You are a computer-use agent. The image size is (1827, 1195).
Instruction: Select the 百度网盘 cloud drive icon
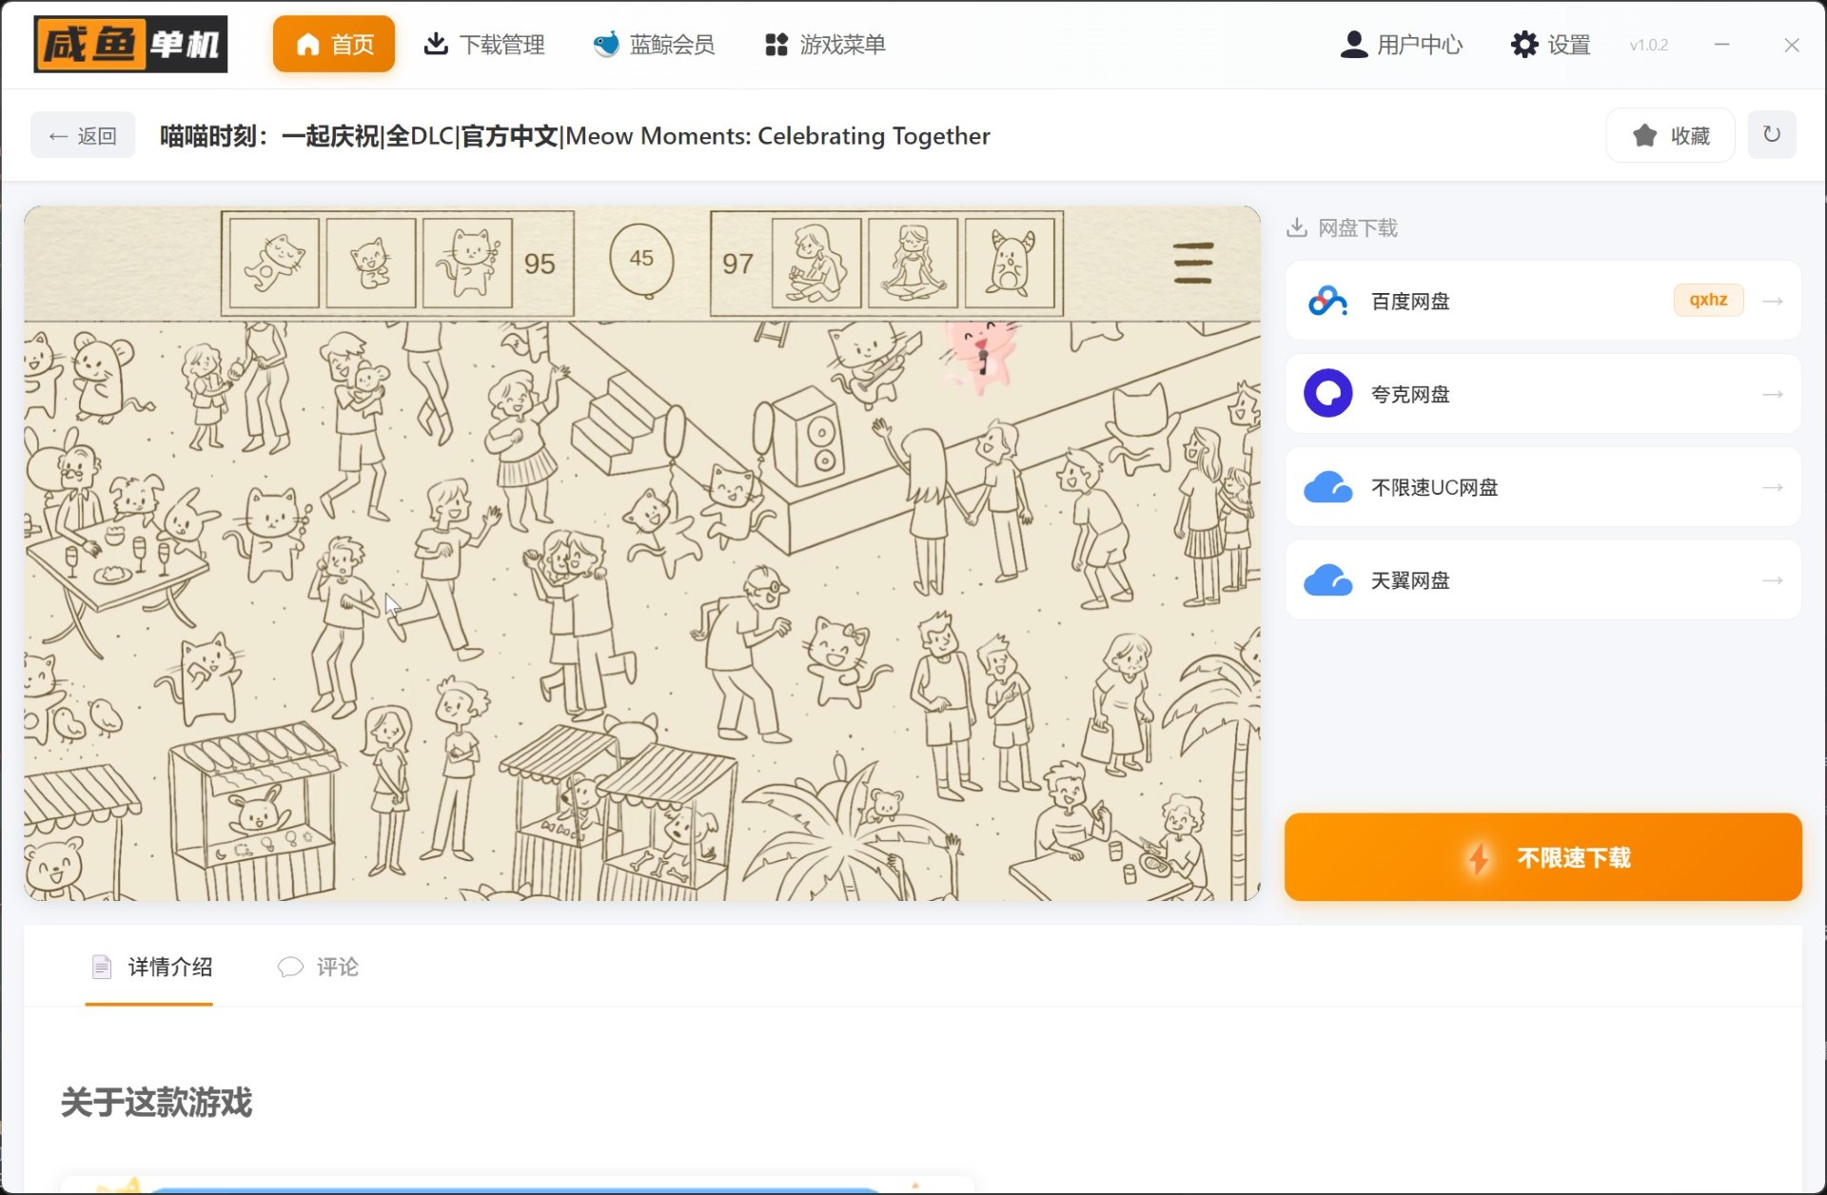[x=1326, y=300]
